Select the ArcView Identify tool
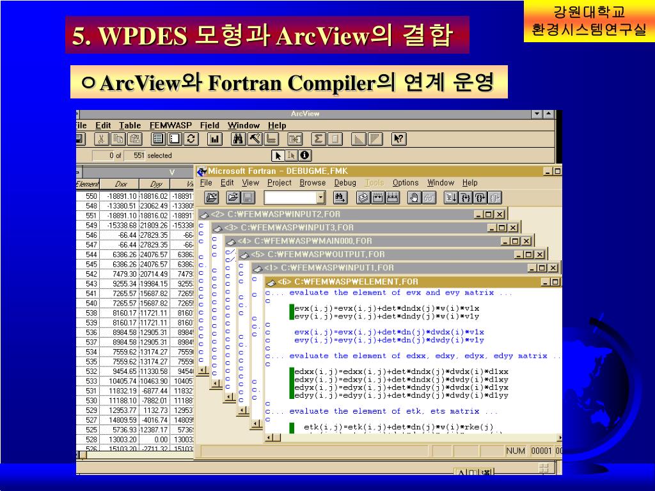The height and width of the screenshot is (491, 655). tap(304, 156)
